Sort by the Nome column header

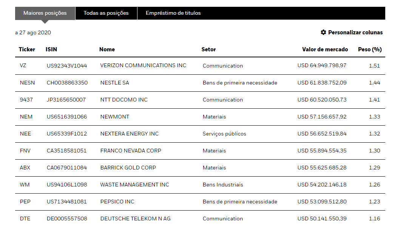coord(107,49)
